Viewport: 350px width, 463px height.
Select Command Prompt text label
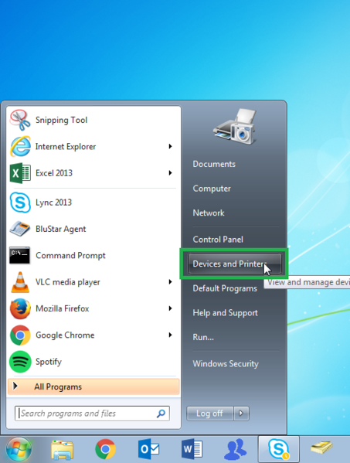(x=70, y=256)
